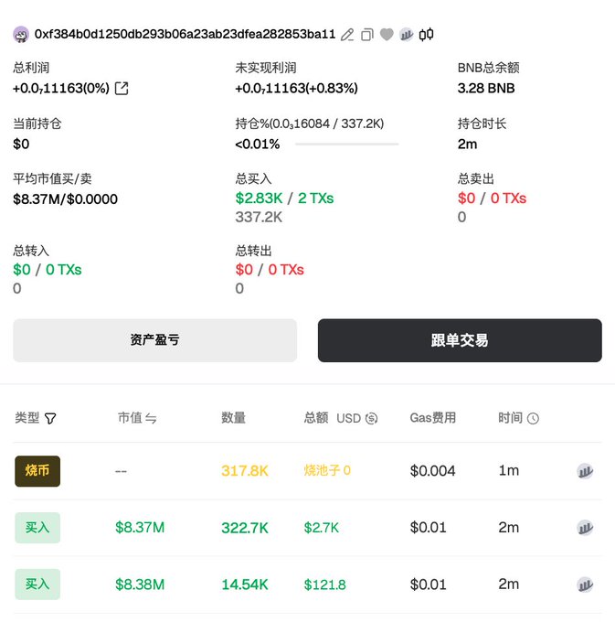The height and width of the screenshot is (622, 615).
Task: Click the 317.8K burn amount
Action: 245,471
